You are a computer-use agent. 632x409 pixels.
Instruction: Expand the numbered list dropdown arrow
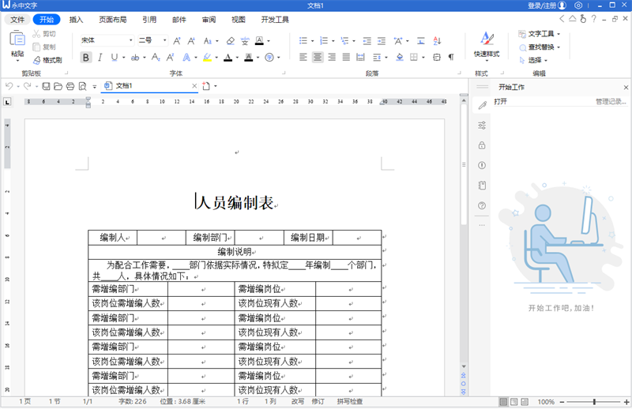tap(333, 41)
